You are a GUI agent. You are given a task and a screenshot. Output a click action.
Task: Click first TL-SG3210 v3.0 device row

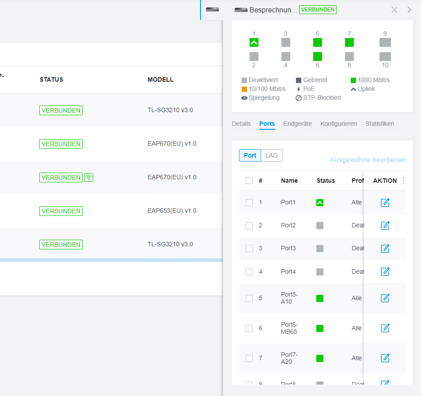[x=111, y=110]
